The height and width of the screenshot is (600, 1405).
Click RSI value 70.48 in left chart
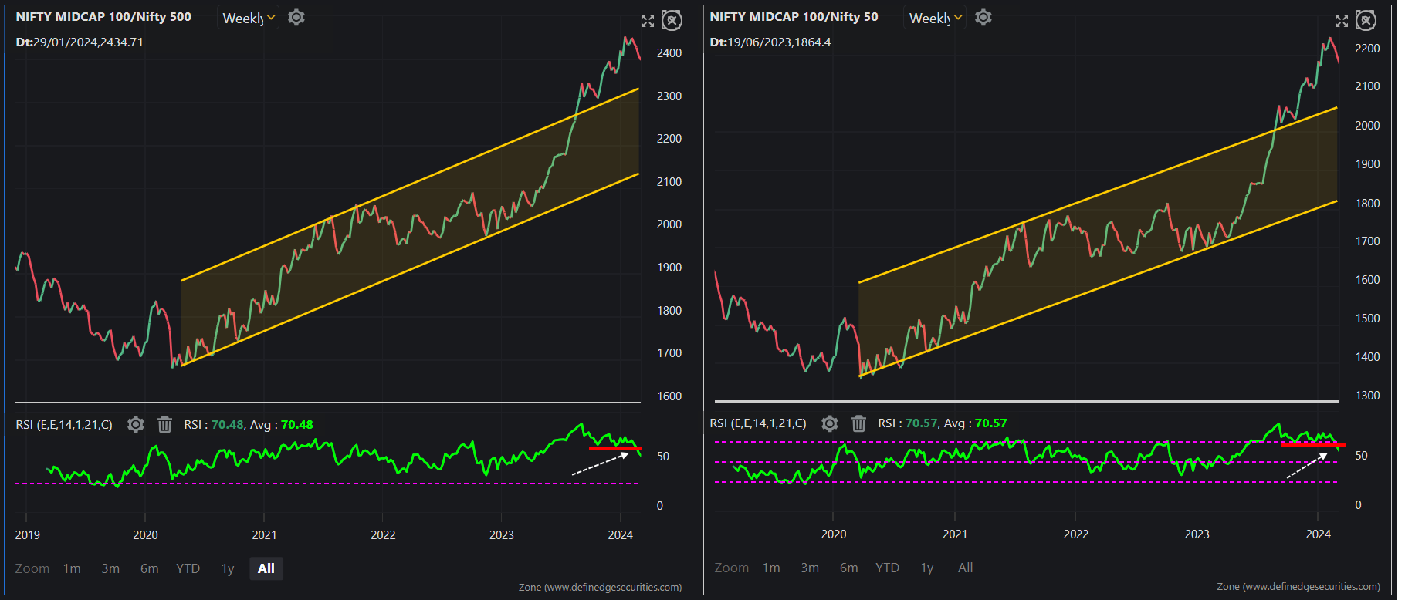tap(227, 424)
